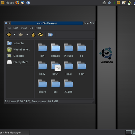Click the camera screenshot icon in panel
The height and width of the screenshot is (135, 135).
click(104, 3)
